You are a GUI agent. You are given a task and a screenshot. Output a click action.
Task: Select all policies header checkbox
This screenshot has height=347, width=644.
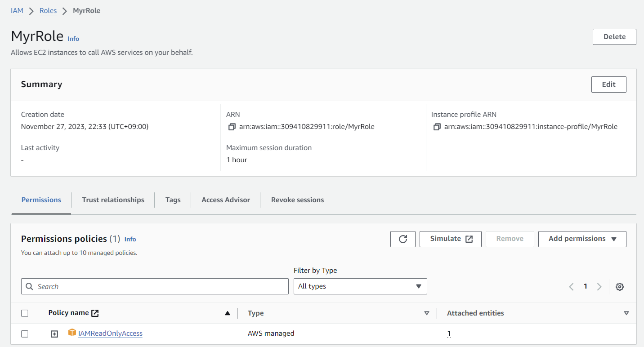click(x=25, y=313)
